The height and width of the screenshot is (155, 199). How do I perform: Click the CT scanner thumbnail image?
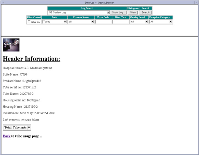coord(11,45)
